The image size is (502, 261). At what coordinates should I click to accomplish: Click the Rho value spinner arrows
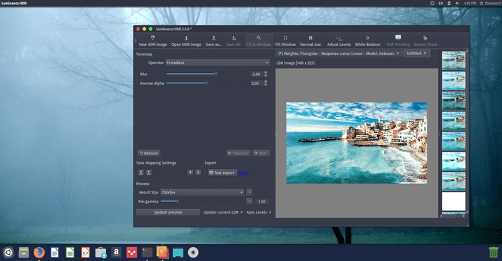point(266,74)
